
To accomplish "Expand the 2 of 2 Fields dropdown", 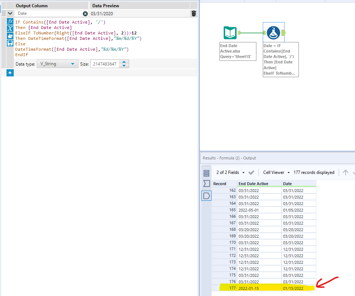I will pyautogui.click(x=231, y=172).
